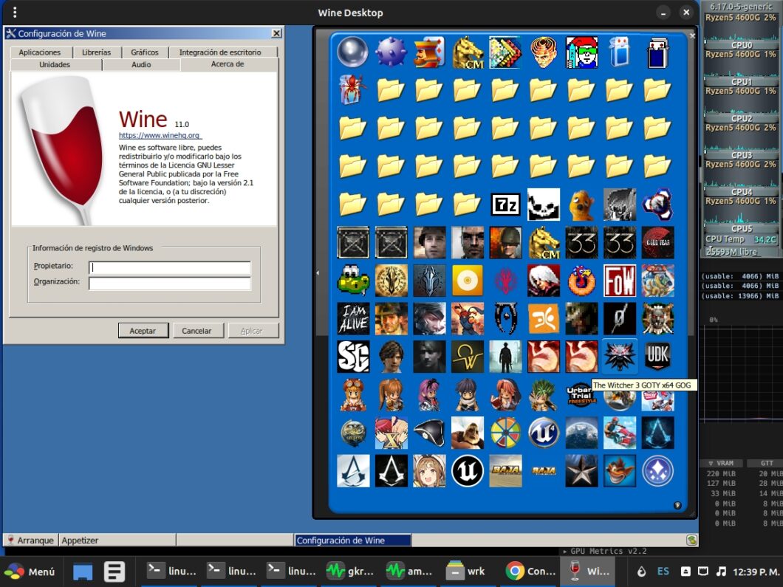This screenshot has width=783, height=587.
Task: Open The Witcher 3 GOTY x64 GOG icon
Action: click(620, 355)
